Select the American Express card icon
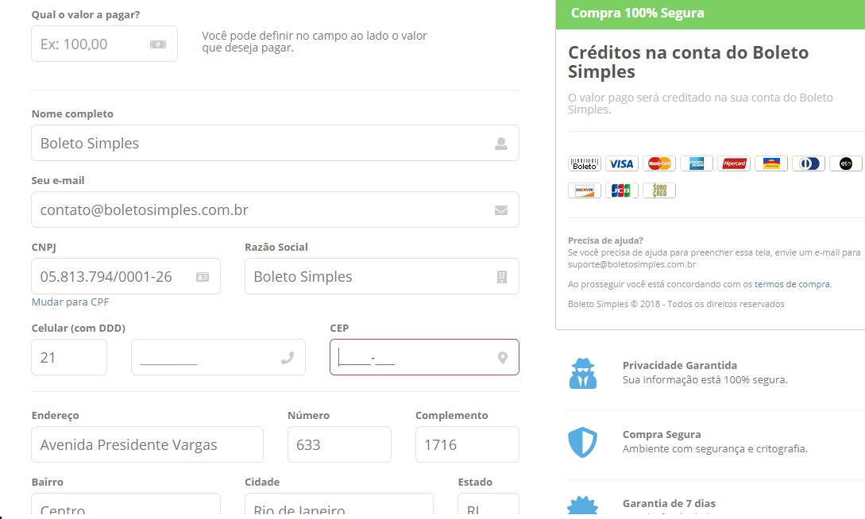The width and height of the screenshot is (865, 519). 696,163
